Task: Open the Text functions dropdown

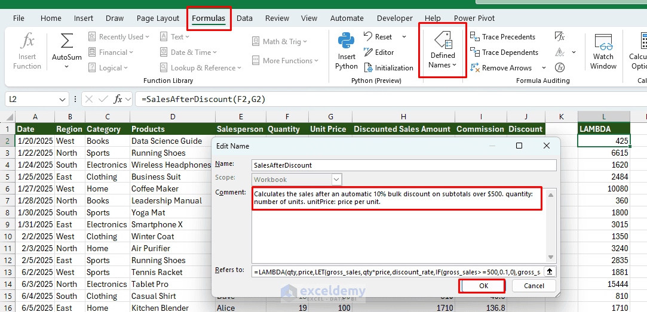Action: (x=174, y=36)
